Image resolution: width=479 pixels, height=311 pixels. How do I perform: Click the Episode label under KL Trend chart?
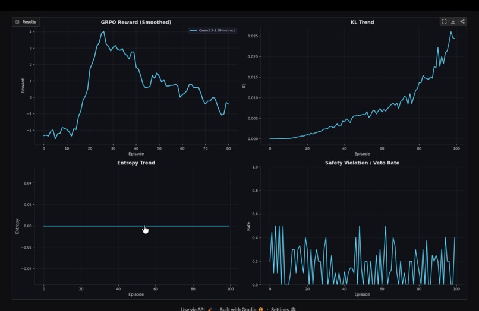(362, 154)
